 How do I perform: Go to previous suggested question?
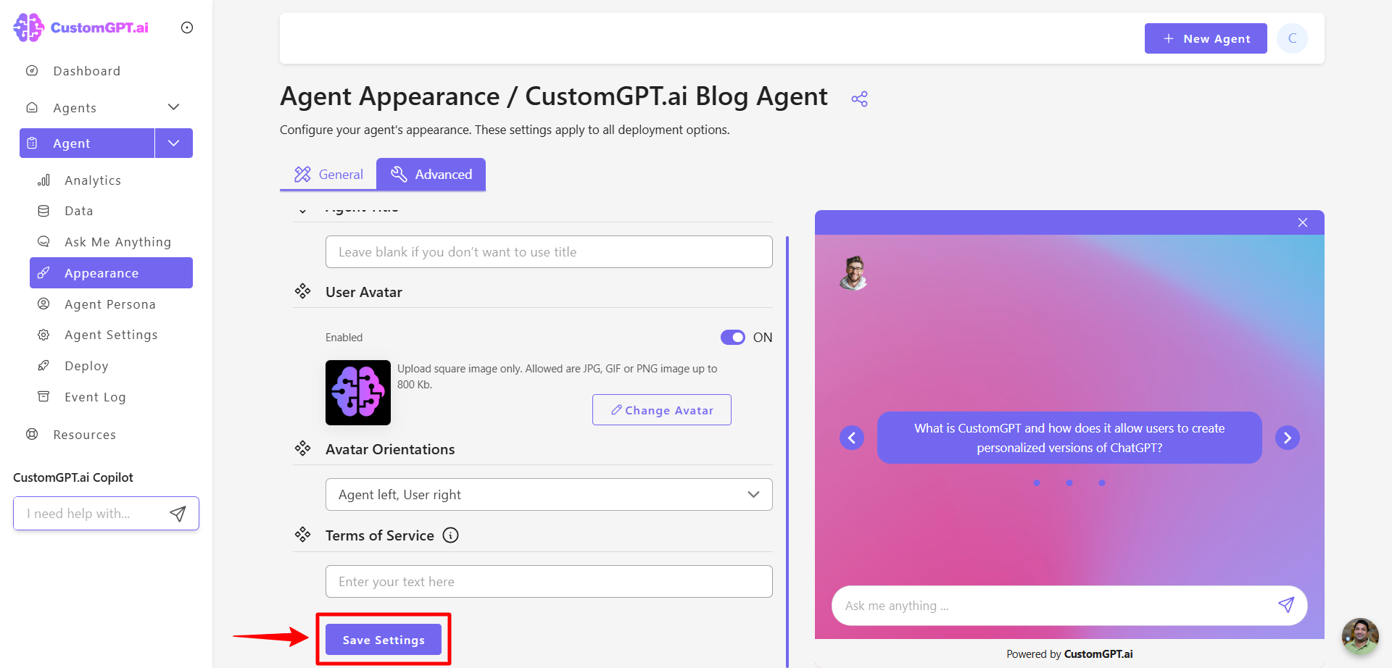(x=852, y=438)
